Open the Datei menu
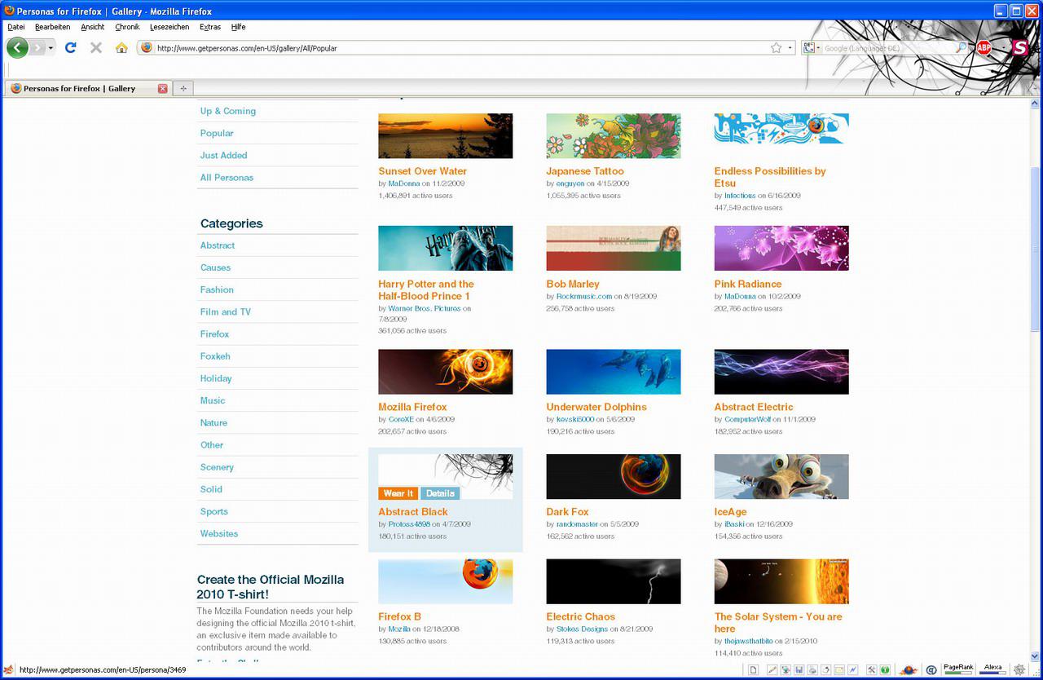Viewport: 1043px width, 680px height. point(16,27)
